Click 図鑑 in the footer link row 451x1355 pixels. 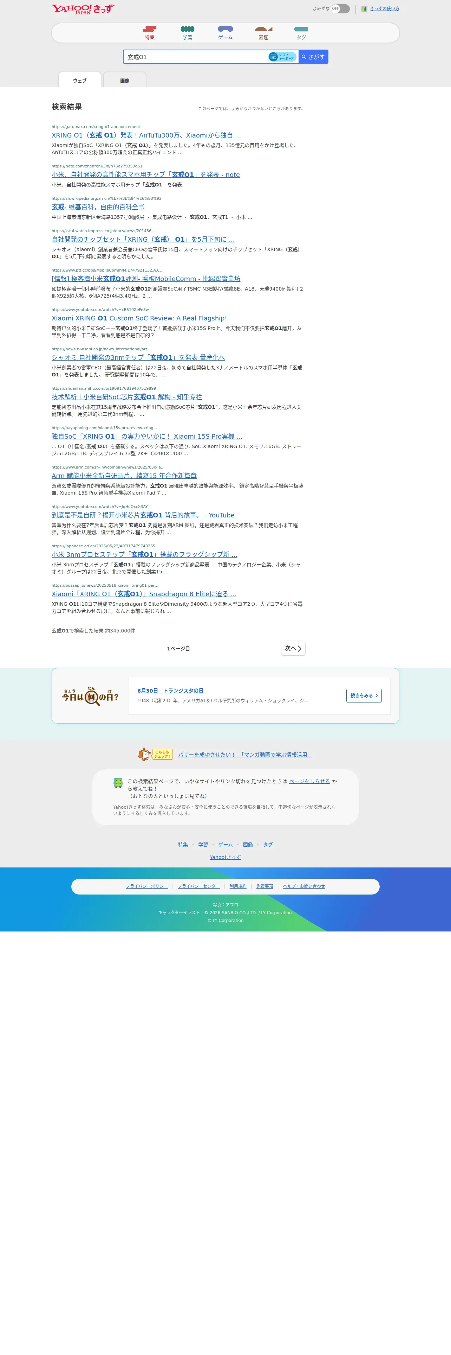248,844
